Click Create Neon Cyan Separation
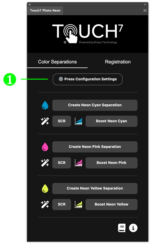 pyautogui.click(x=95, y=105)
